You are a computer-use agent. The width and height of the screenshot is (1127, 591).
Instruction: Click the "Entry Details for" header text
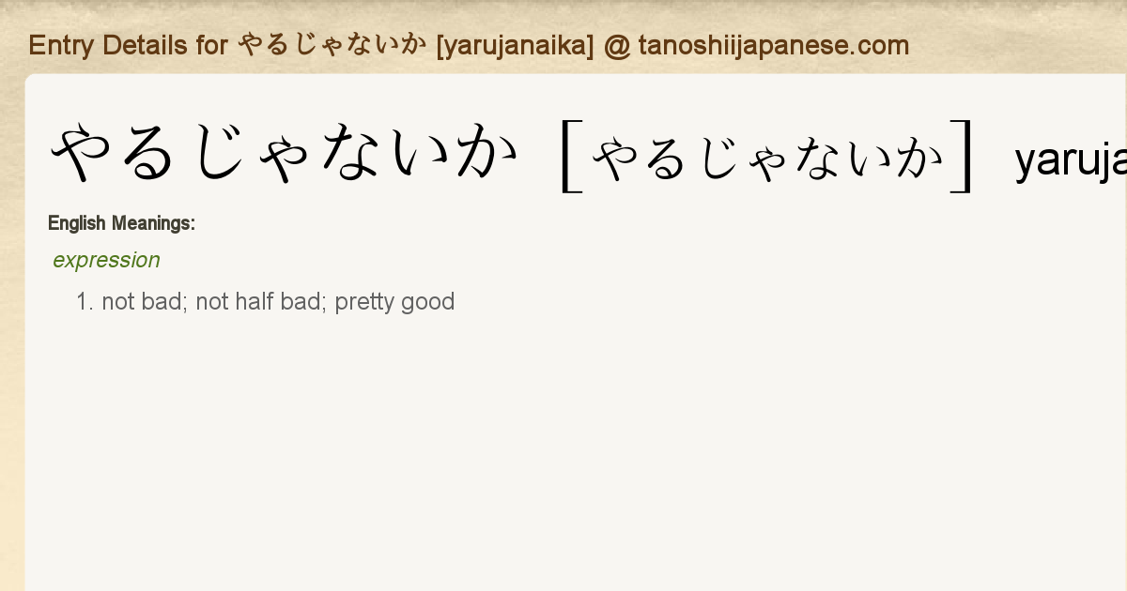click(x=128, y=45)
